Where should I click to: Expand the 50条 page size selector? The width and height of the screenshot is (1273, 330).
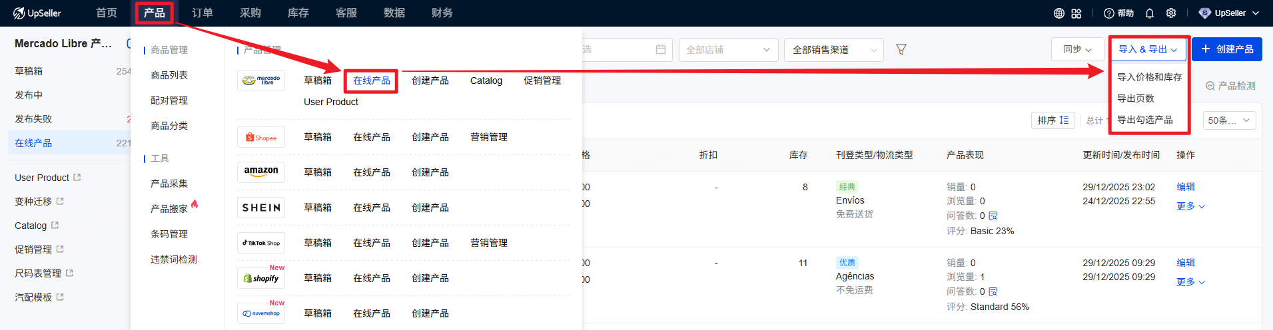(x=1230, y=120)
